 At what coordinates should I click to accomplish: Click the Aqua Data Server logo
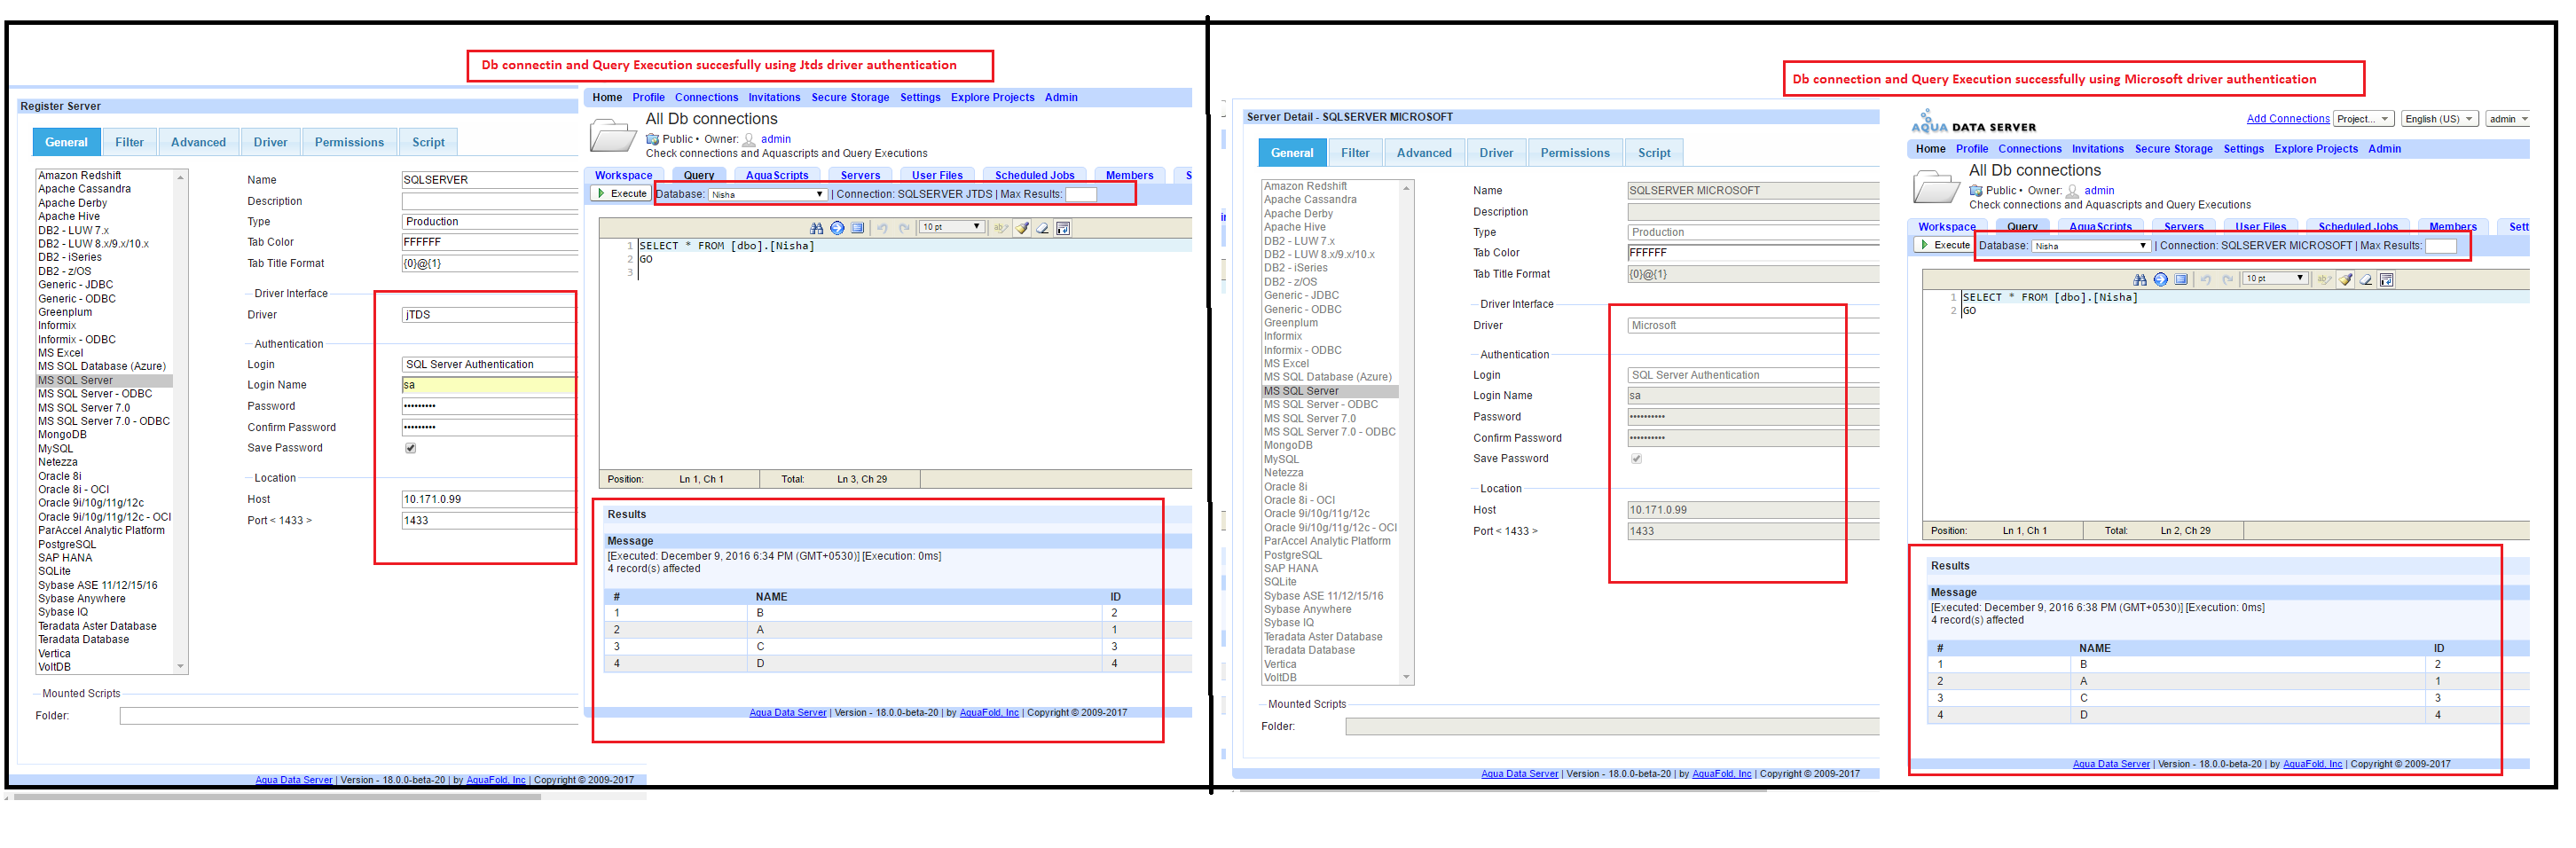(1973, 122)
